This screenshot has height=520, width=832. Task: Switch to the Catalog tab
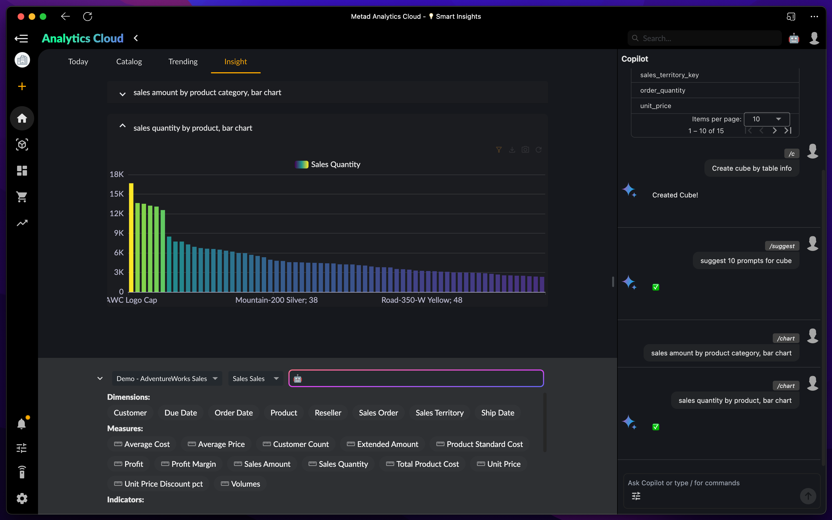(x=129, y=61)
